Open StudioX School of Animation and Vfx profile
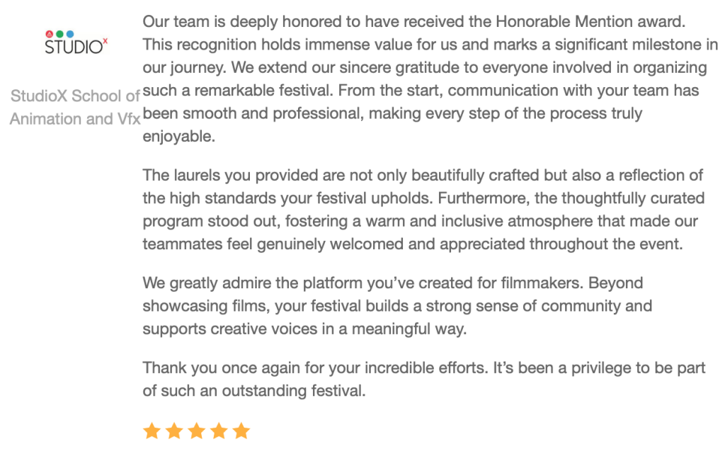This screenshot has height=454, width=725. 75,107
